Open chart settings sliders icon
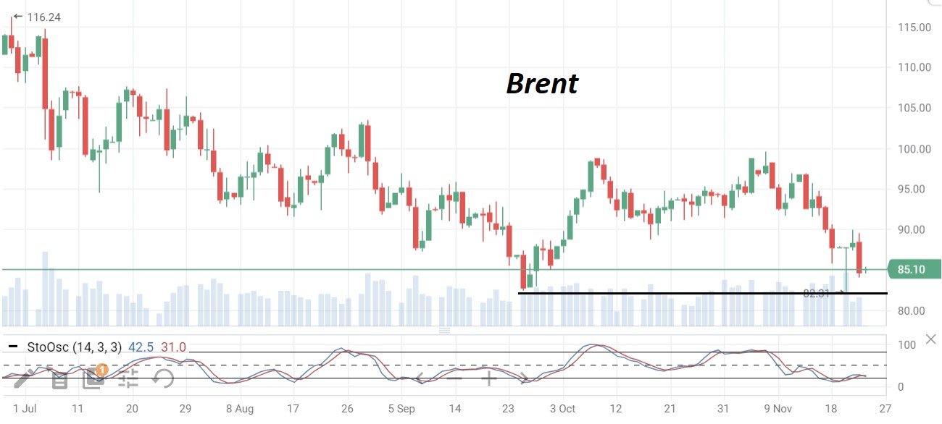942x424 pixels. [x=128, y=377]
